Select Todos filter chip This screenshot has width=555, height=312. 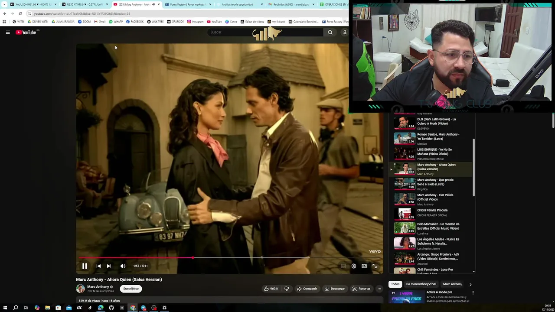coord(395,284)
